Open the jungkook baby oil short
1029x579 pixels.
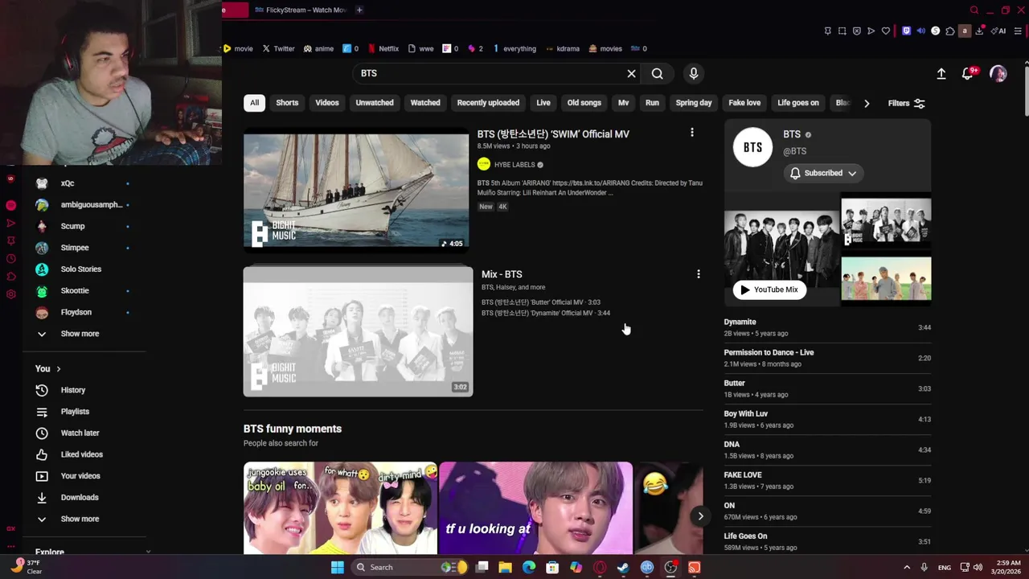340,508
